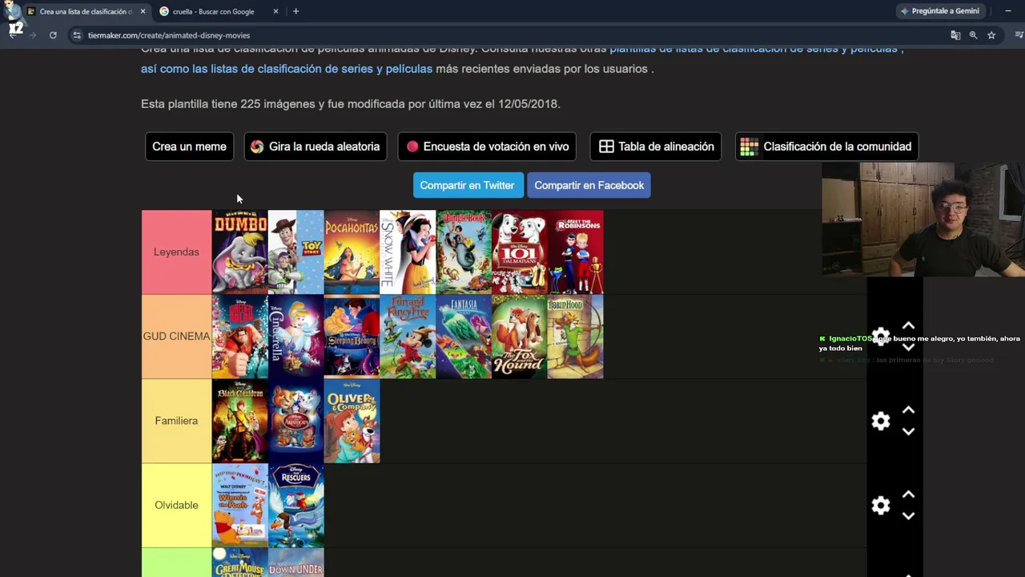Image resolution: width=1025 pixels, height=577 pixels.
Task: Select the Great Mouse Detective poster
Action: (240, 563)
